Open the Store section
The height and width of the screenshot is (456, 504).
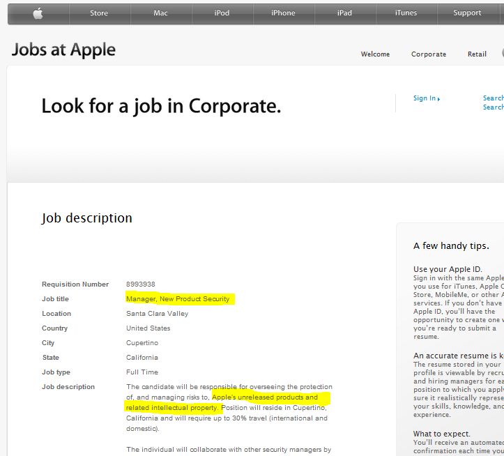click(99, 13)
